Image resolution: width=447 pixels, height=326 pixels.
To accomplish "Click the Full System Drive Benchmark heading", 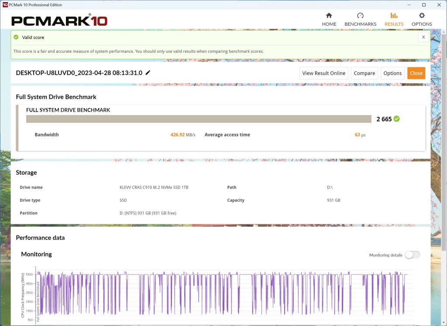I will point(56,97).
